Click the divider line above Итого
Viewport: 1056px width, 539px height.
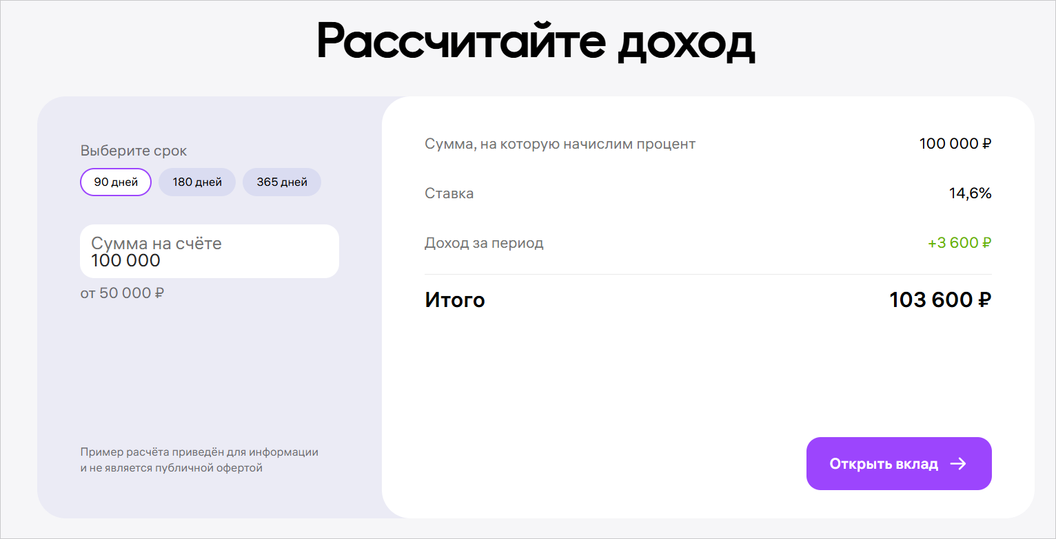(x=708, y=274)
